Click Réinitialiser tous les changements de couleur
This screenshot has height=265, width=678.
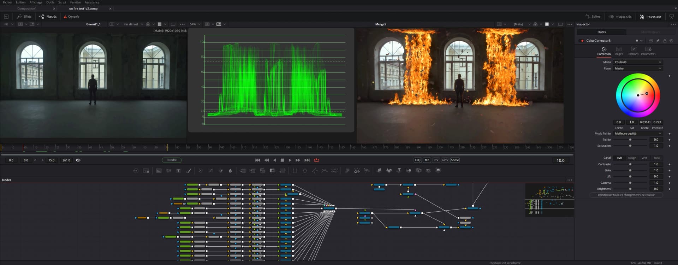(x=626, y=195)
